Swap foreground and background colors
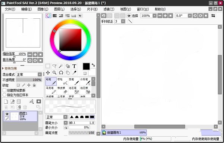 pos(93,65)
